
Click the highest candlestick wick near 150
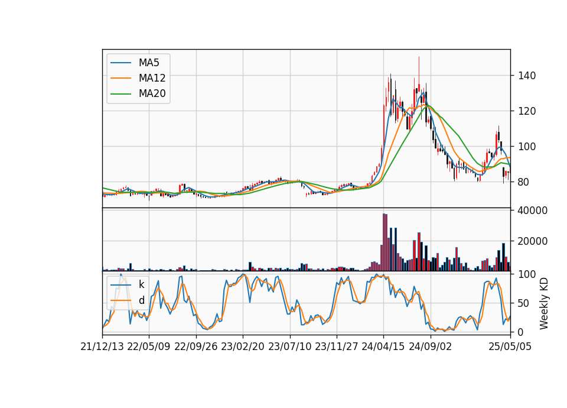point(419,71)
